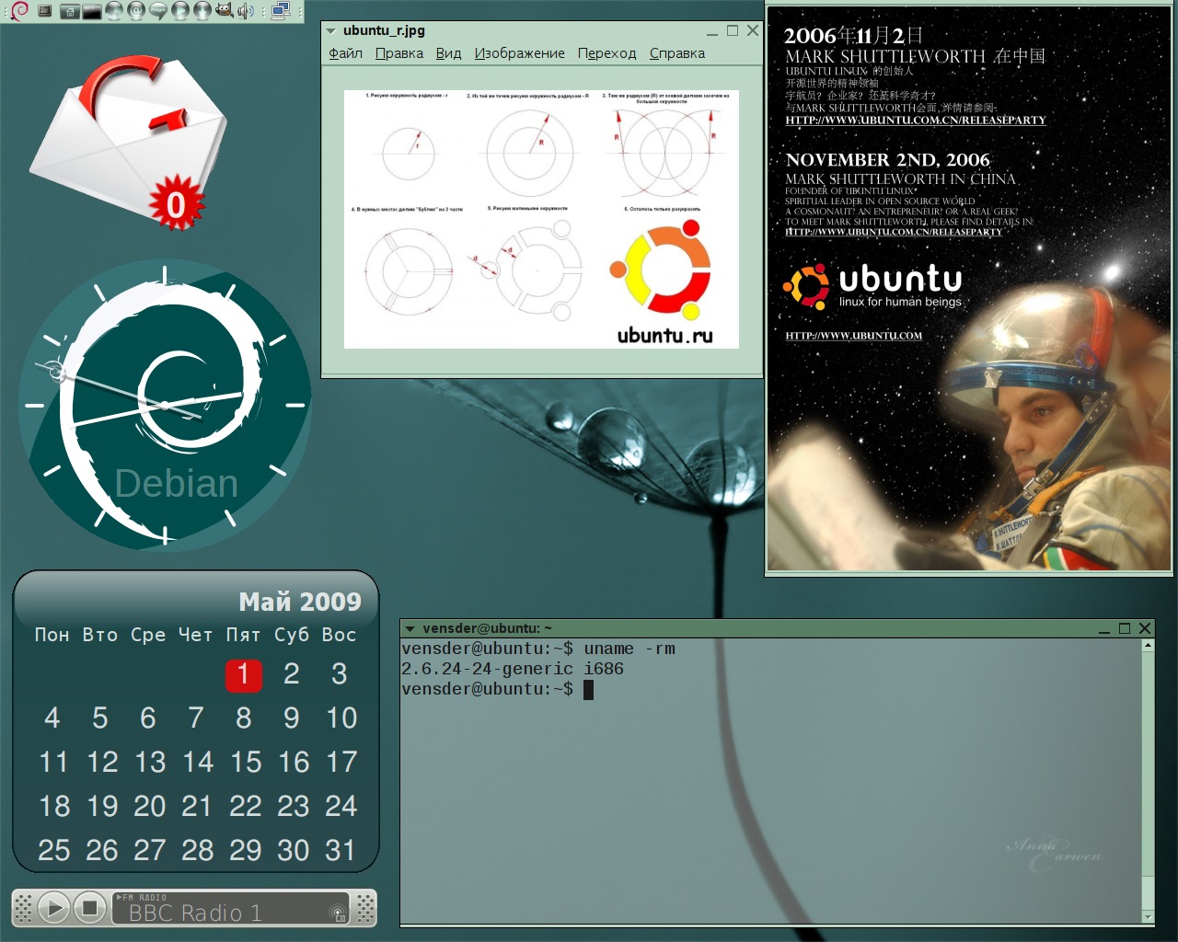Select day 21 in the calendar
This screenshot has height=942, width=1178.
(x=197, y=806)
